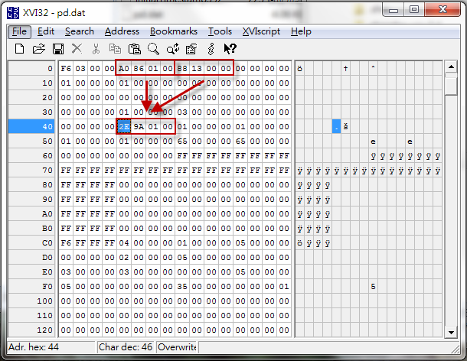Open the XVIscript menu
Viewport: 467px width, 361px height.
(261, 31)
